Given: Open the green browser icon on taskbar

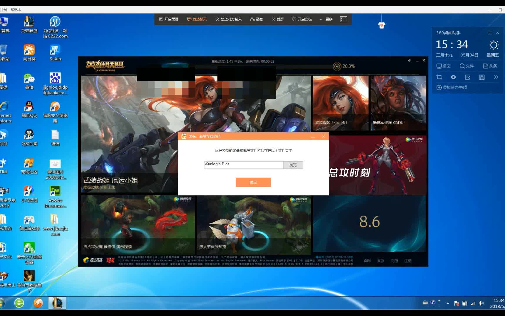Looking at the screenshot, I should pos(19,303).
